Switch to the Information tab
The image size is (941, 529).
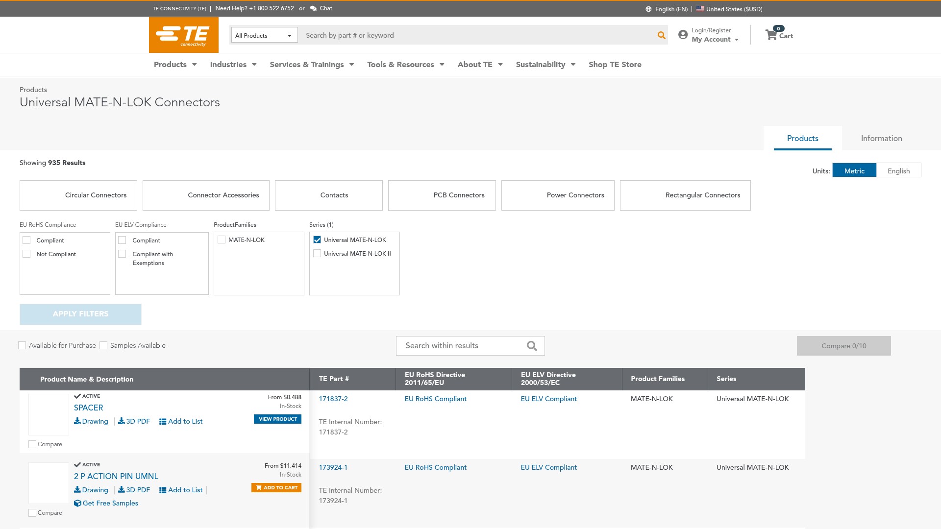[882, 138]
